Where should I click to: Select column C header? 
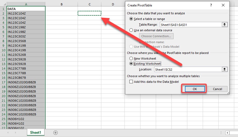tap(89, 4)
